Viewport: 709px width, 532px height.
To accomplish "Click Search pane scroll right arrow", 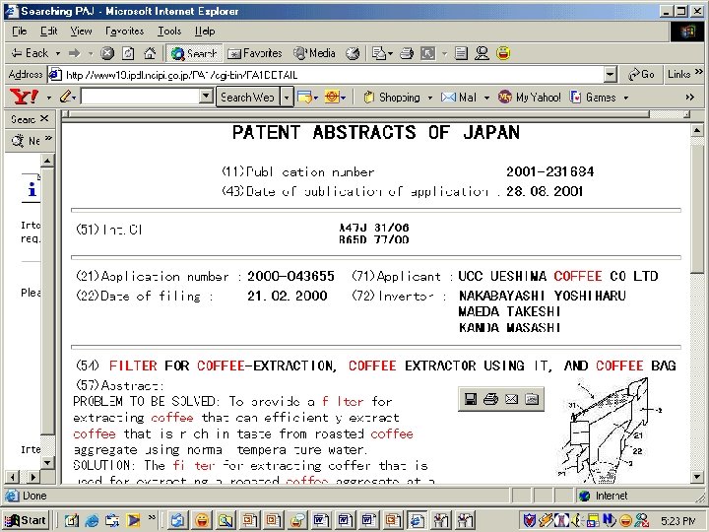I will [x=33, y=477].
